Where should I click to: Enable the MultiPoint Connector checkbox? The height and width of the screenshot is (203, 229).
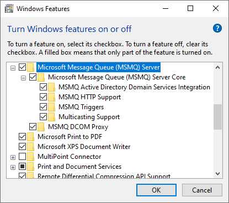pos(22,157)
